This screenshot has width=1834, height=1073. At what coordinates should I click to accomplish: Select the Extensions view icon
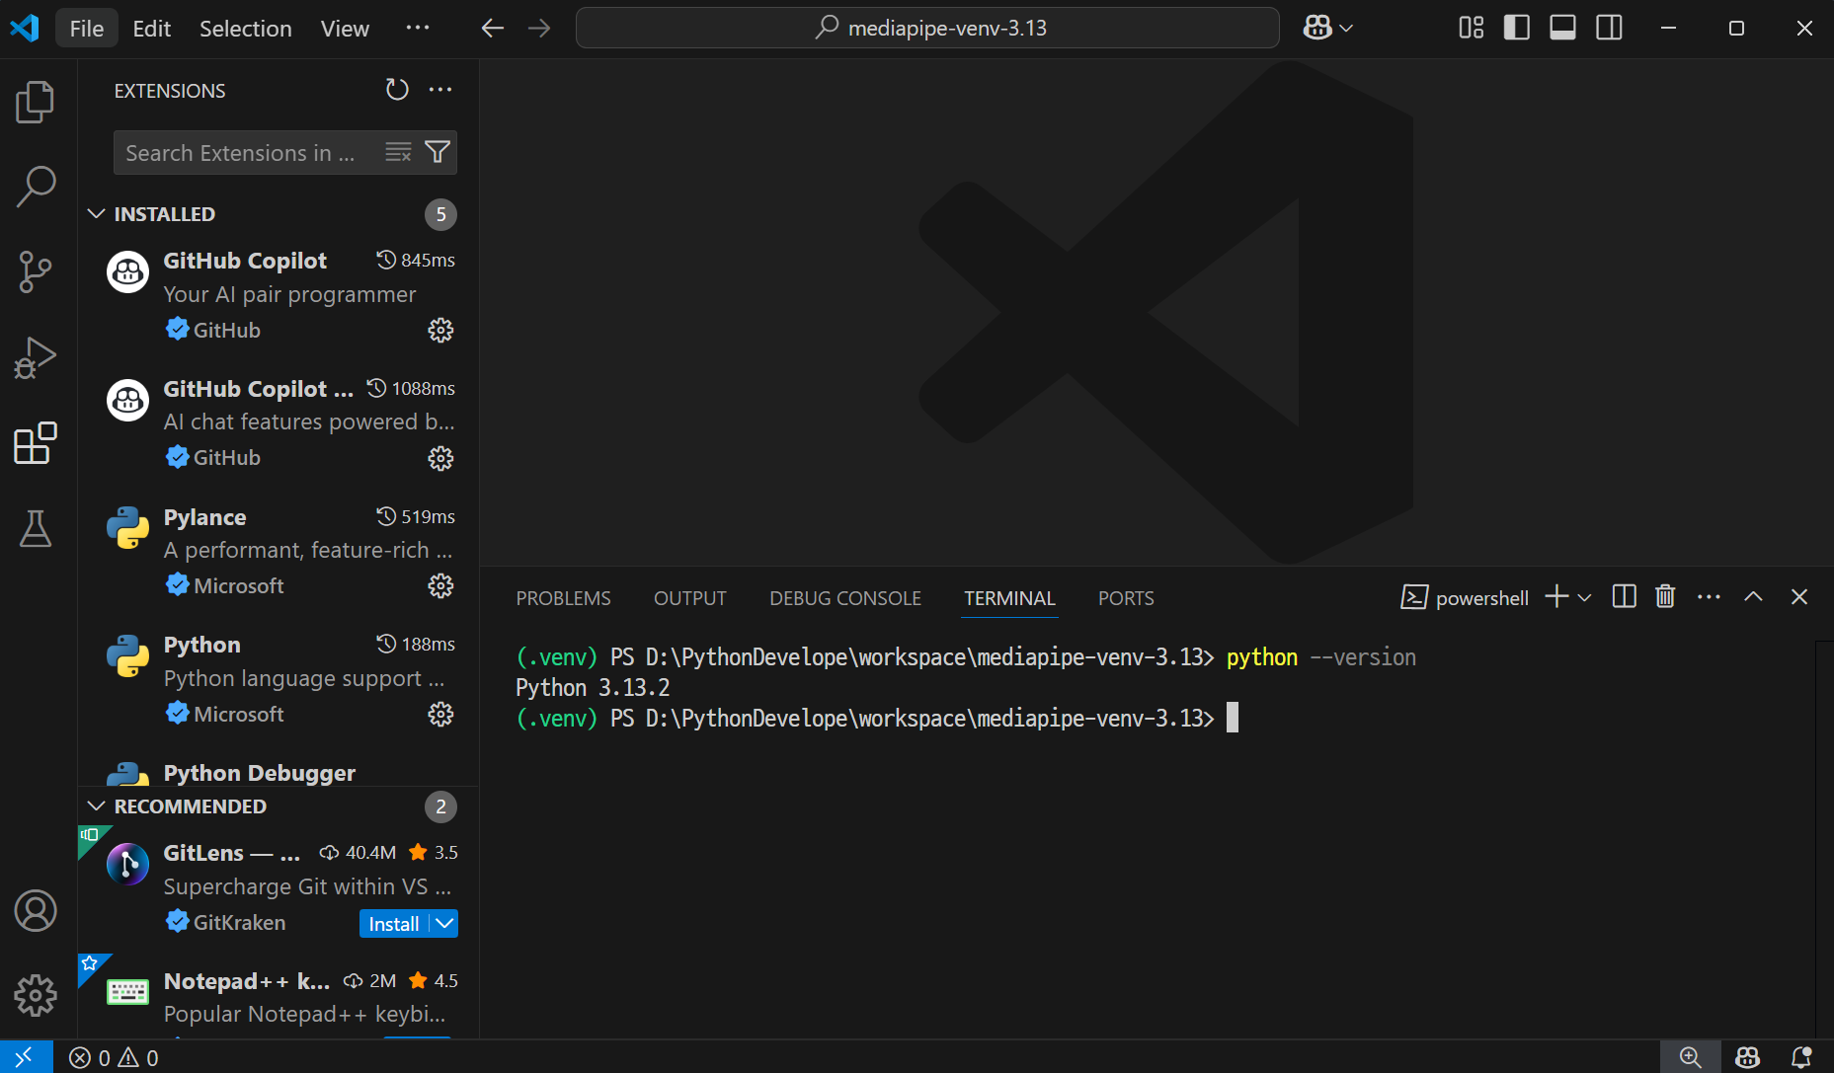[36, 443]
